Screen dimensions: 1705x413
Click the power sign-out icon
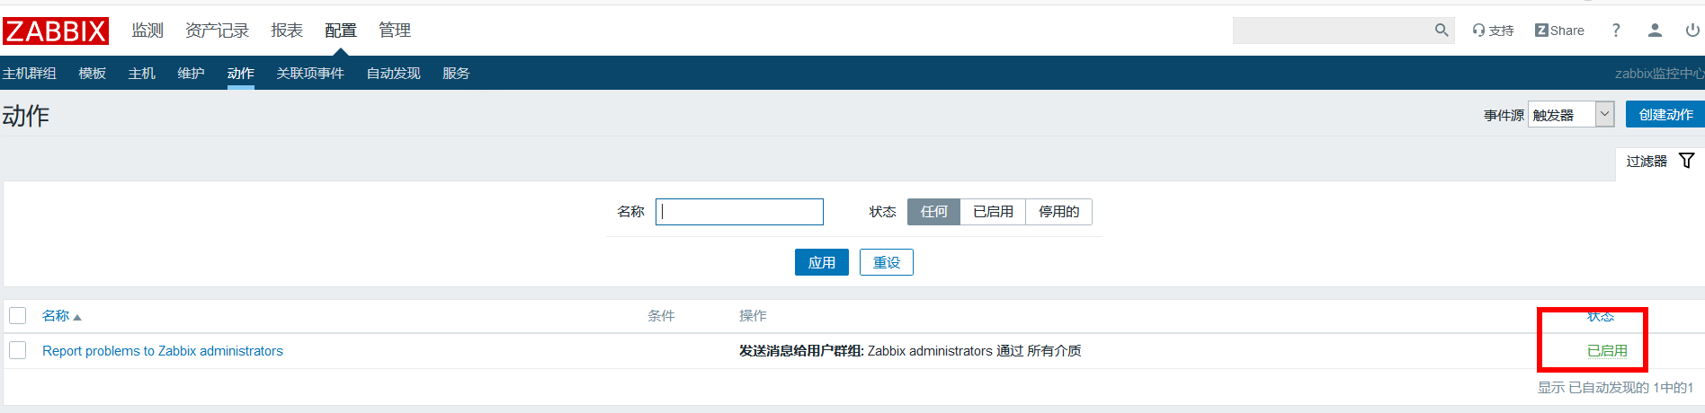point(1692,31)
